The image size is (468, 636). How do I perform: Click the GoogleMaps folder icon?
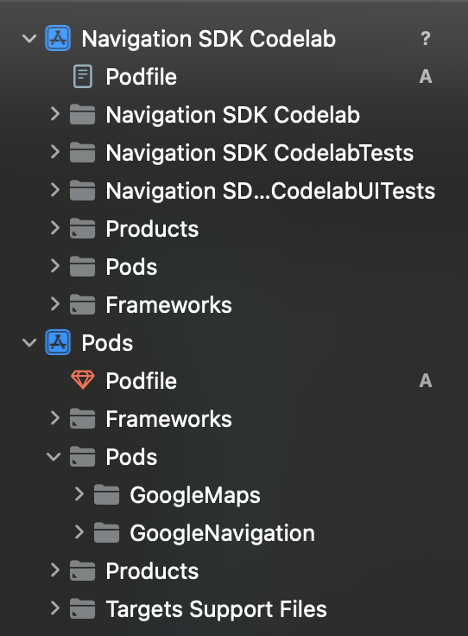pos(106,495)
